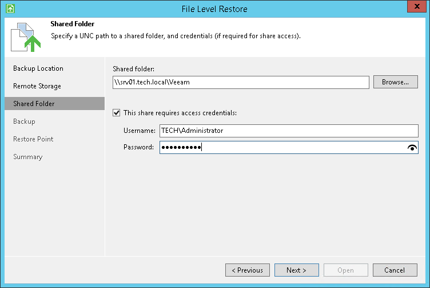The image size is (430, 288).
Task: Click the Open button
Action: pos(345,270)
